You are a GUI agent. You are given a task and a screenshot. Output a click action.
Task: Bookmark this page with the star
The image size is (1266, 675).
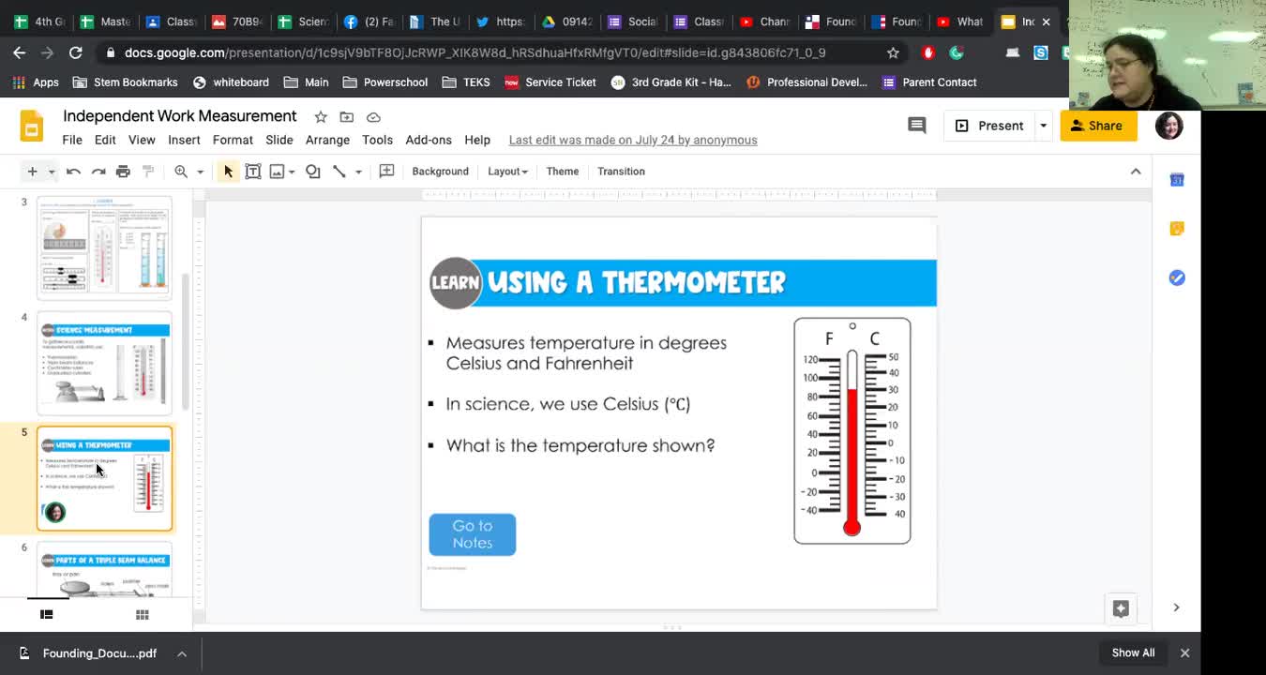point(893,52)
